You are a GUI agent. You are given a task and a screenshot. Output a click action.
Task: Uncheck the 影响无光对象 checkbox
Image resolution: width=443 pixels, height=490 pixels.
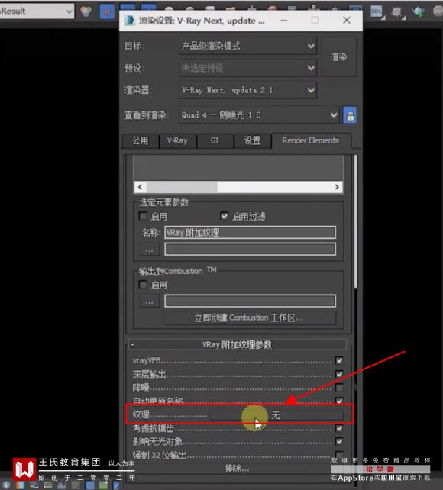(x=339, y=441)
